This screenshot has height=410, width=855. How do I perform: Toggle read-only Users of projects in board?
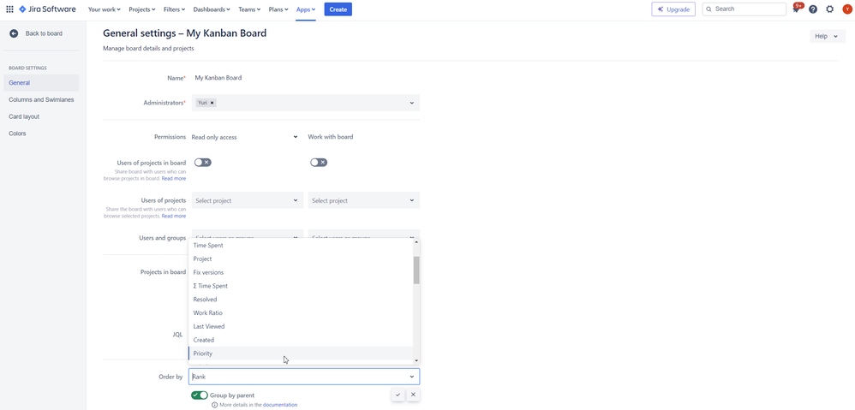pyautogui.click(x=203, y=163)
